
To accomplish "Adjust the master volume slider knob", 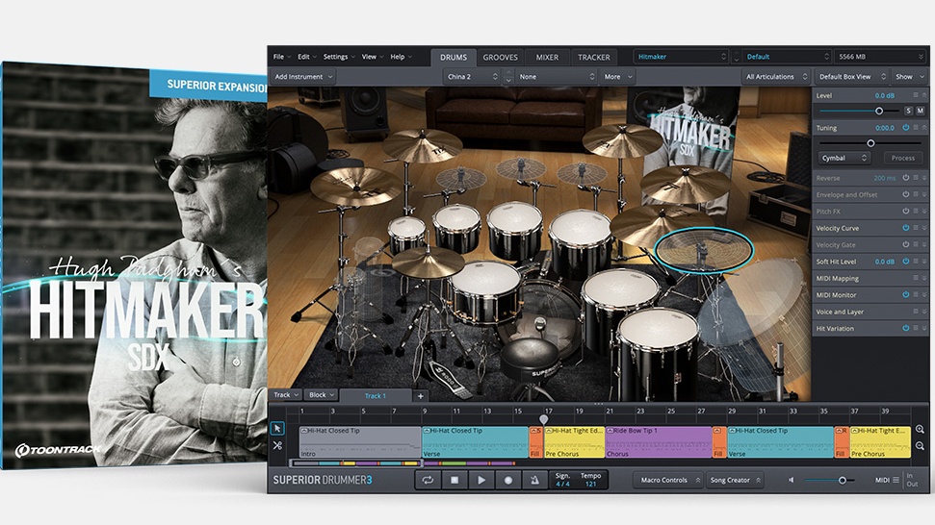I will 843,480.
